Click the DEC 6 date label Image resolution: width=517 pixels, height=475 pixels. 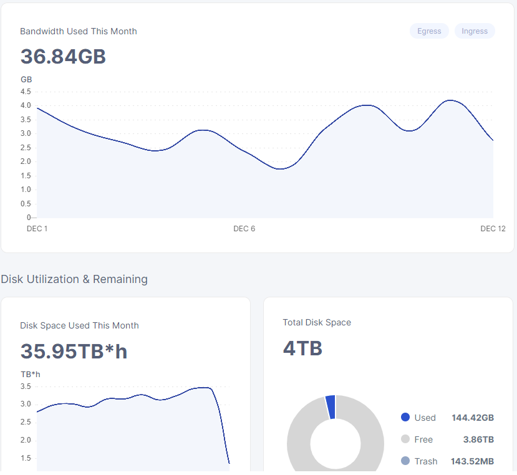click(244, 229)
